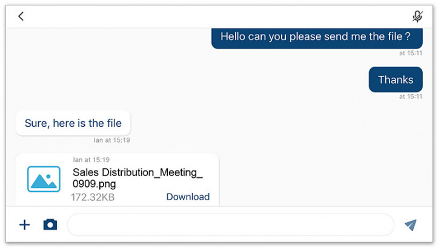The image size is (441, 250).
Task: Click the "Sure, here is the file" message
Action: click(73, 123)
